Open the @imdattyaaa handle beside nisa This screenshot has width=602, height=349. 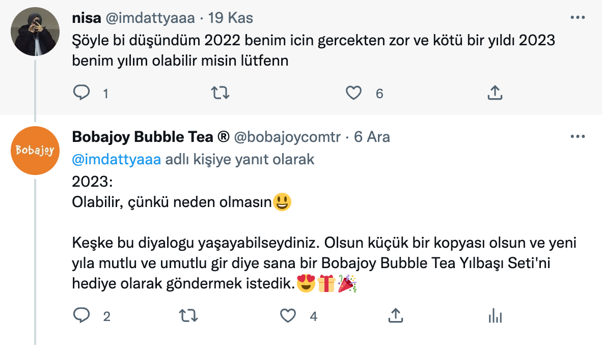coord(150,18)
